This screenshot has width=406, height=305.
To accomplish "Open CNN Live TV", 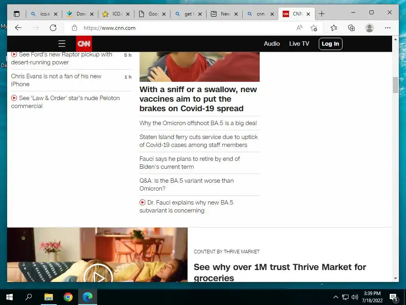I will [299, 44].
